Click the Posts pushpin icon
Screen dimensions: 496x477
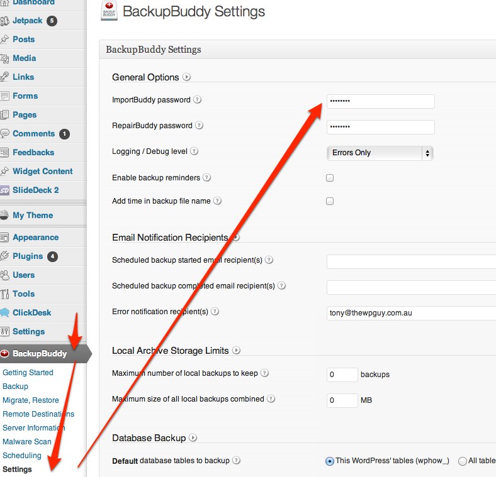(x=4, y=40)
